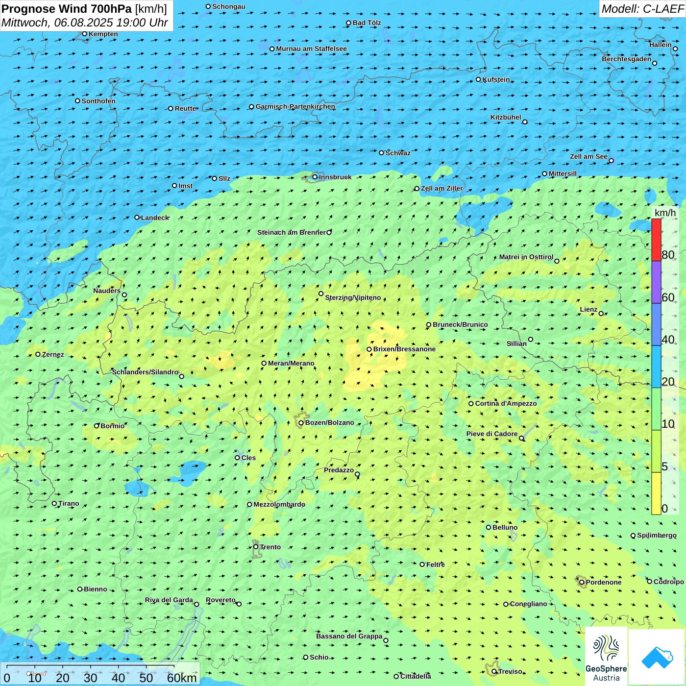686x686 pixels.
Task: Click the 'Bienno' label
Action: (x=96, y=589)
